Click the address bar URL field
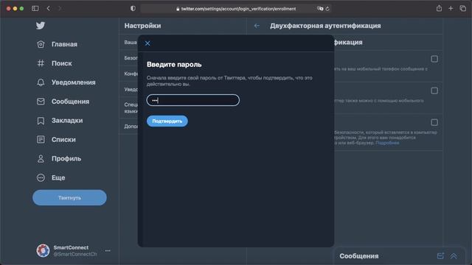Screen dimensions: 472x265 pos(236,9)
